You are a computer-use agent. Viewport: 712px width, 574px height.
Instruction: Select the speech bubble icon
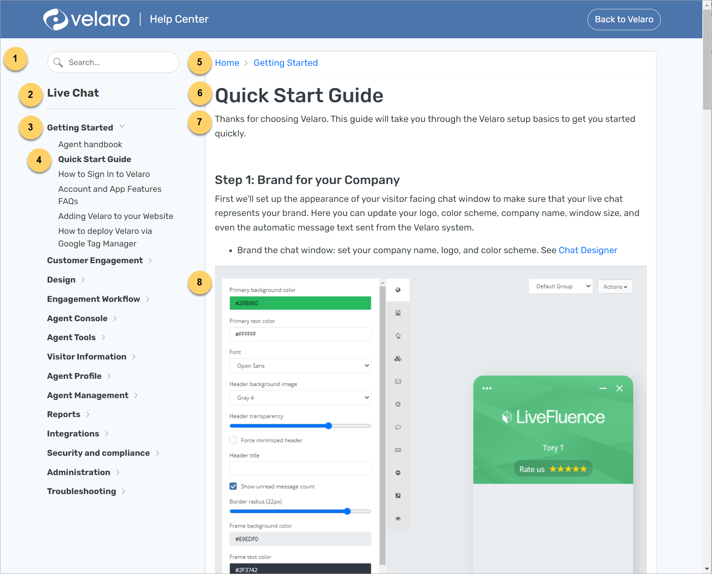pyautogui.click(x=398, y=427)
